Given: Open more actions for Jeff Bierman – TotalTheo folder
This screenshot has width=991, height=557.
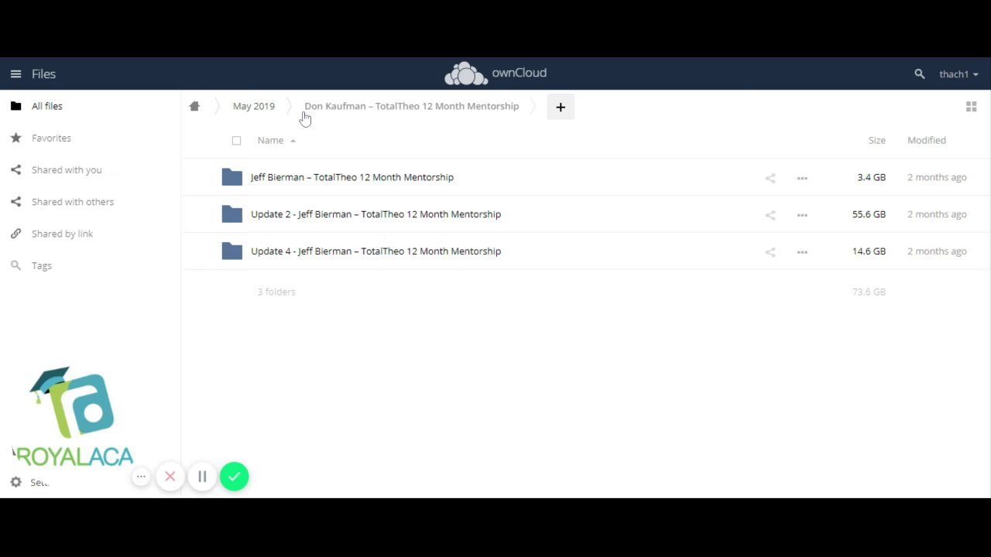Looking at the screenshot, I should [802, 178].
